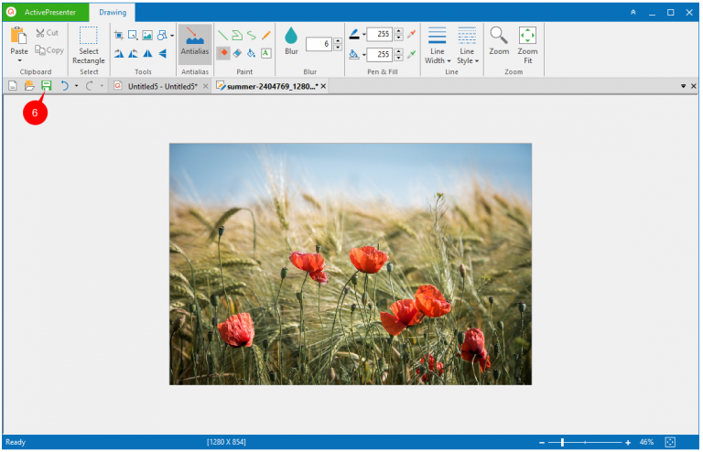The width and height of the screenshot is (703, 452).
Task: Close the summer-2404769_1280 tab
Action: (x=323, y=86)
